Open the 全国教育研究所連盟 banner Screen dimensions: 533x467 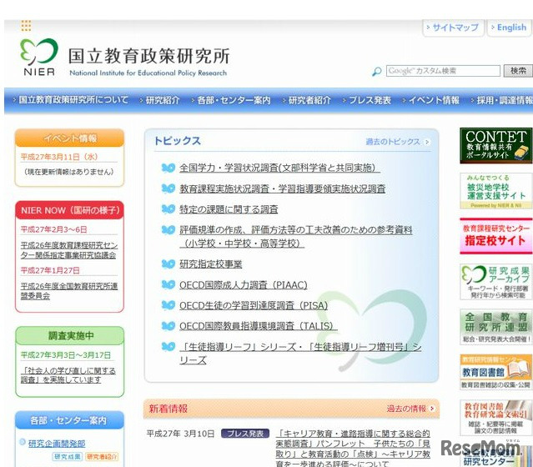(496, 327)
